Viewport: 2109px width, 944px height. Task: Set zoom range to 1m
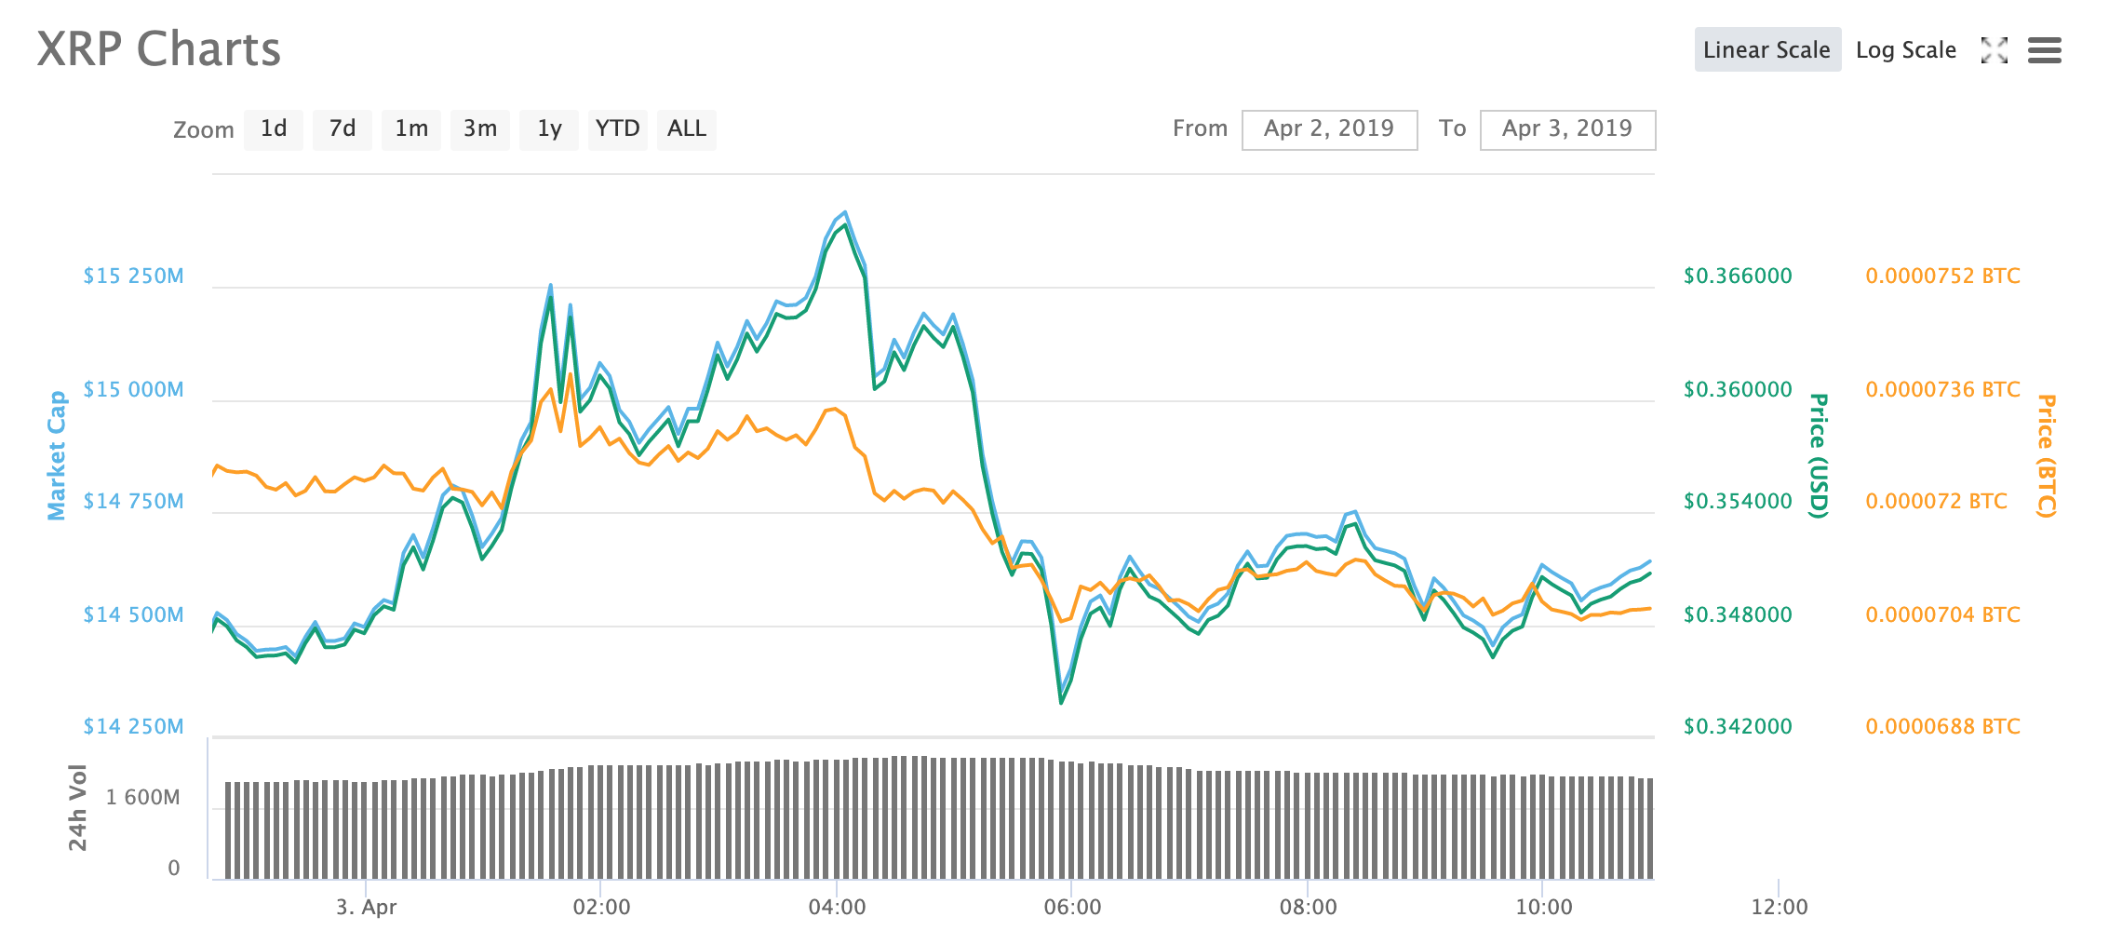[411, 128]
